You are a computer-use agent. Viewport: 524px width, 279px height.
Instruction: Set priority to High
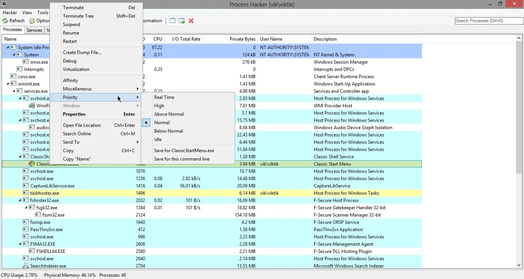(x=160, y=106)
